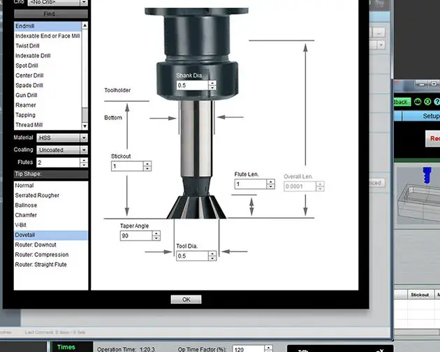Pick Router: Straight Flute tip shape
440x352 pixels.
click(x=51, y=265)
